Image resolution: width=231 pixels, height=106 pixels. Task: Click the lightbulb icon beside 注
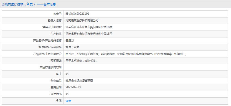(x=57, y=100)
